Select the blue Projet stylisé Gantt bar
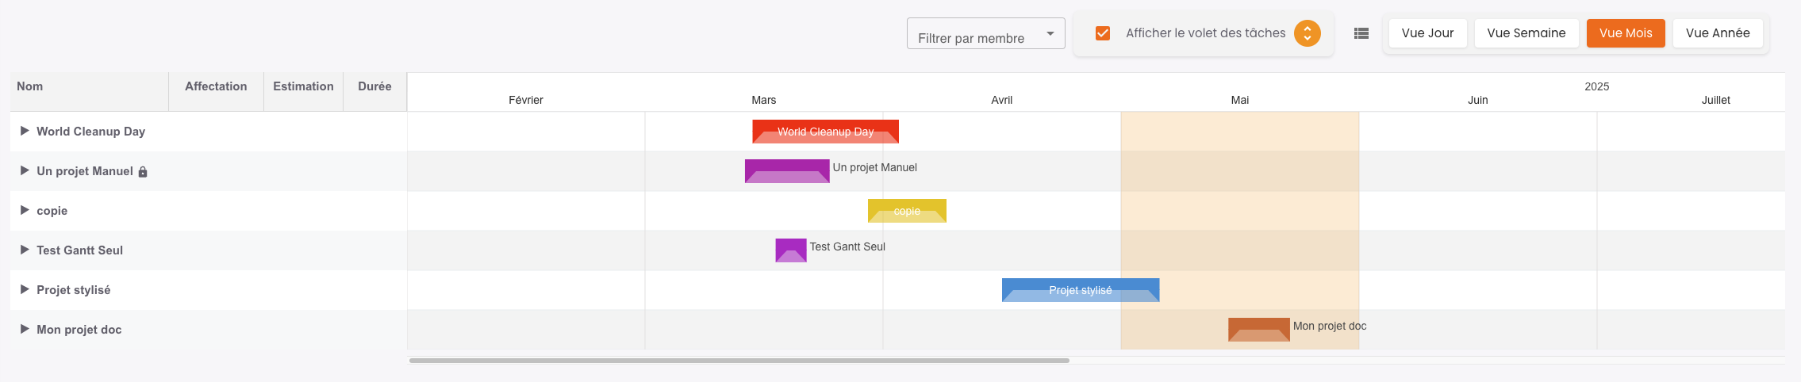 point(1080,290)
